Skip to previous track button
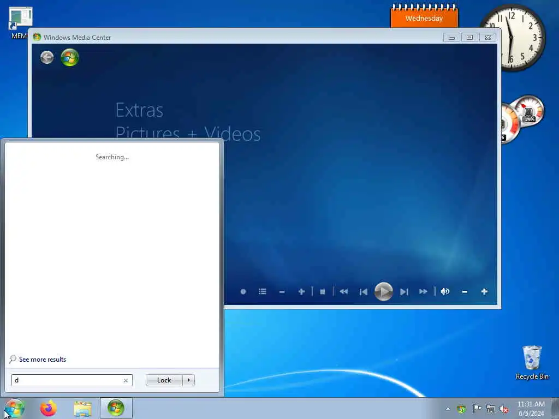This screenshot has width=559, height=419. [x=363, y=292]
